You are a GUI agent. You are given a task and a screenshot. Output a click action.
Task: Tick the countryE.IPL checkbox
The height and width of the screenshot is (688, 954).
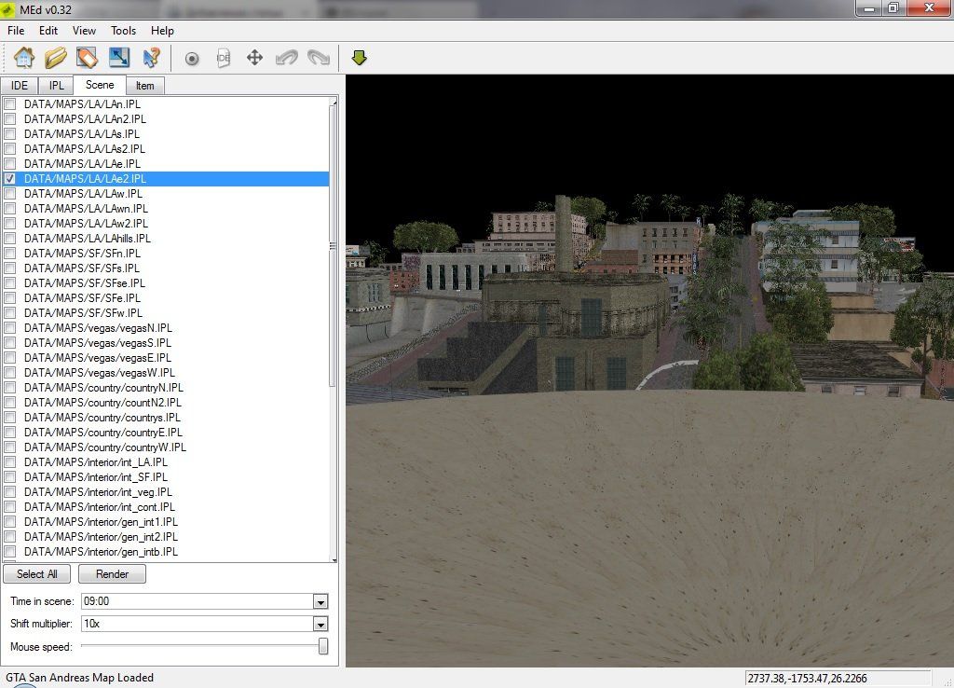10,433
